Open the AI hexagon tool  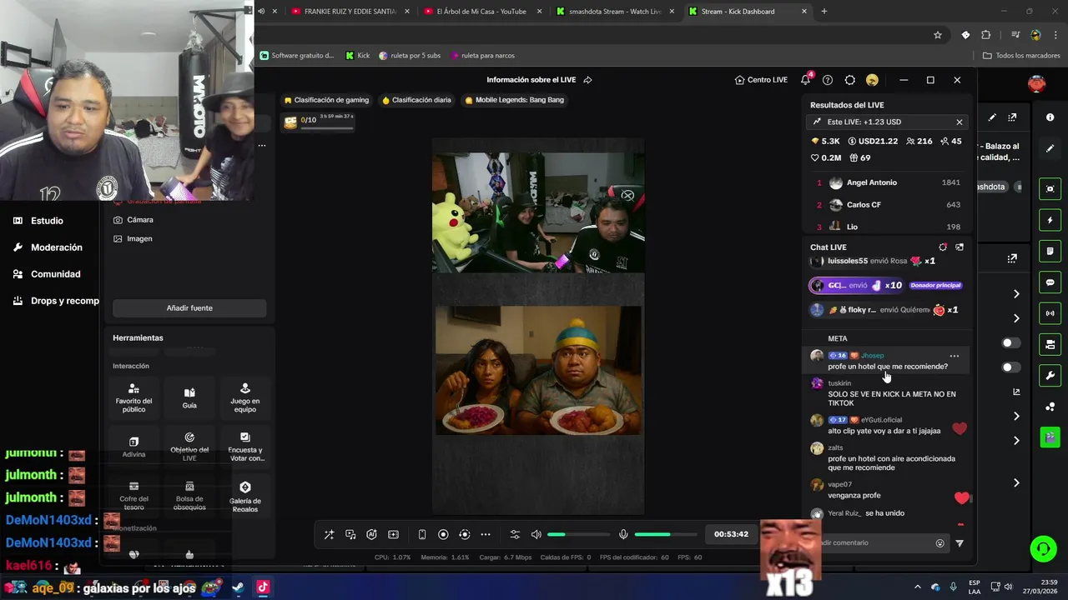(372, 534)
